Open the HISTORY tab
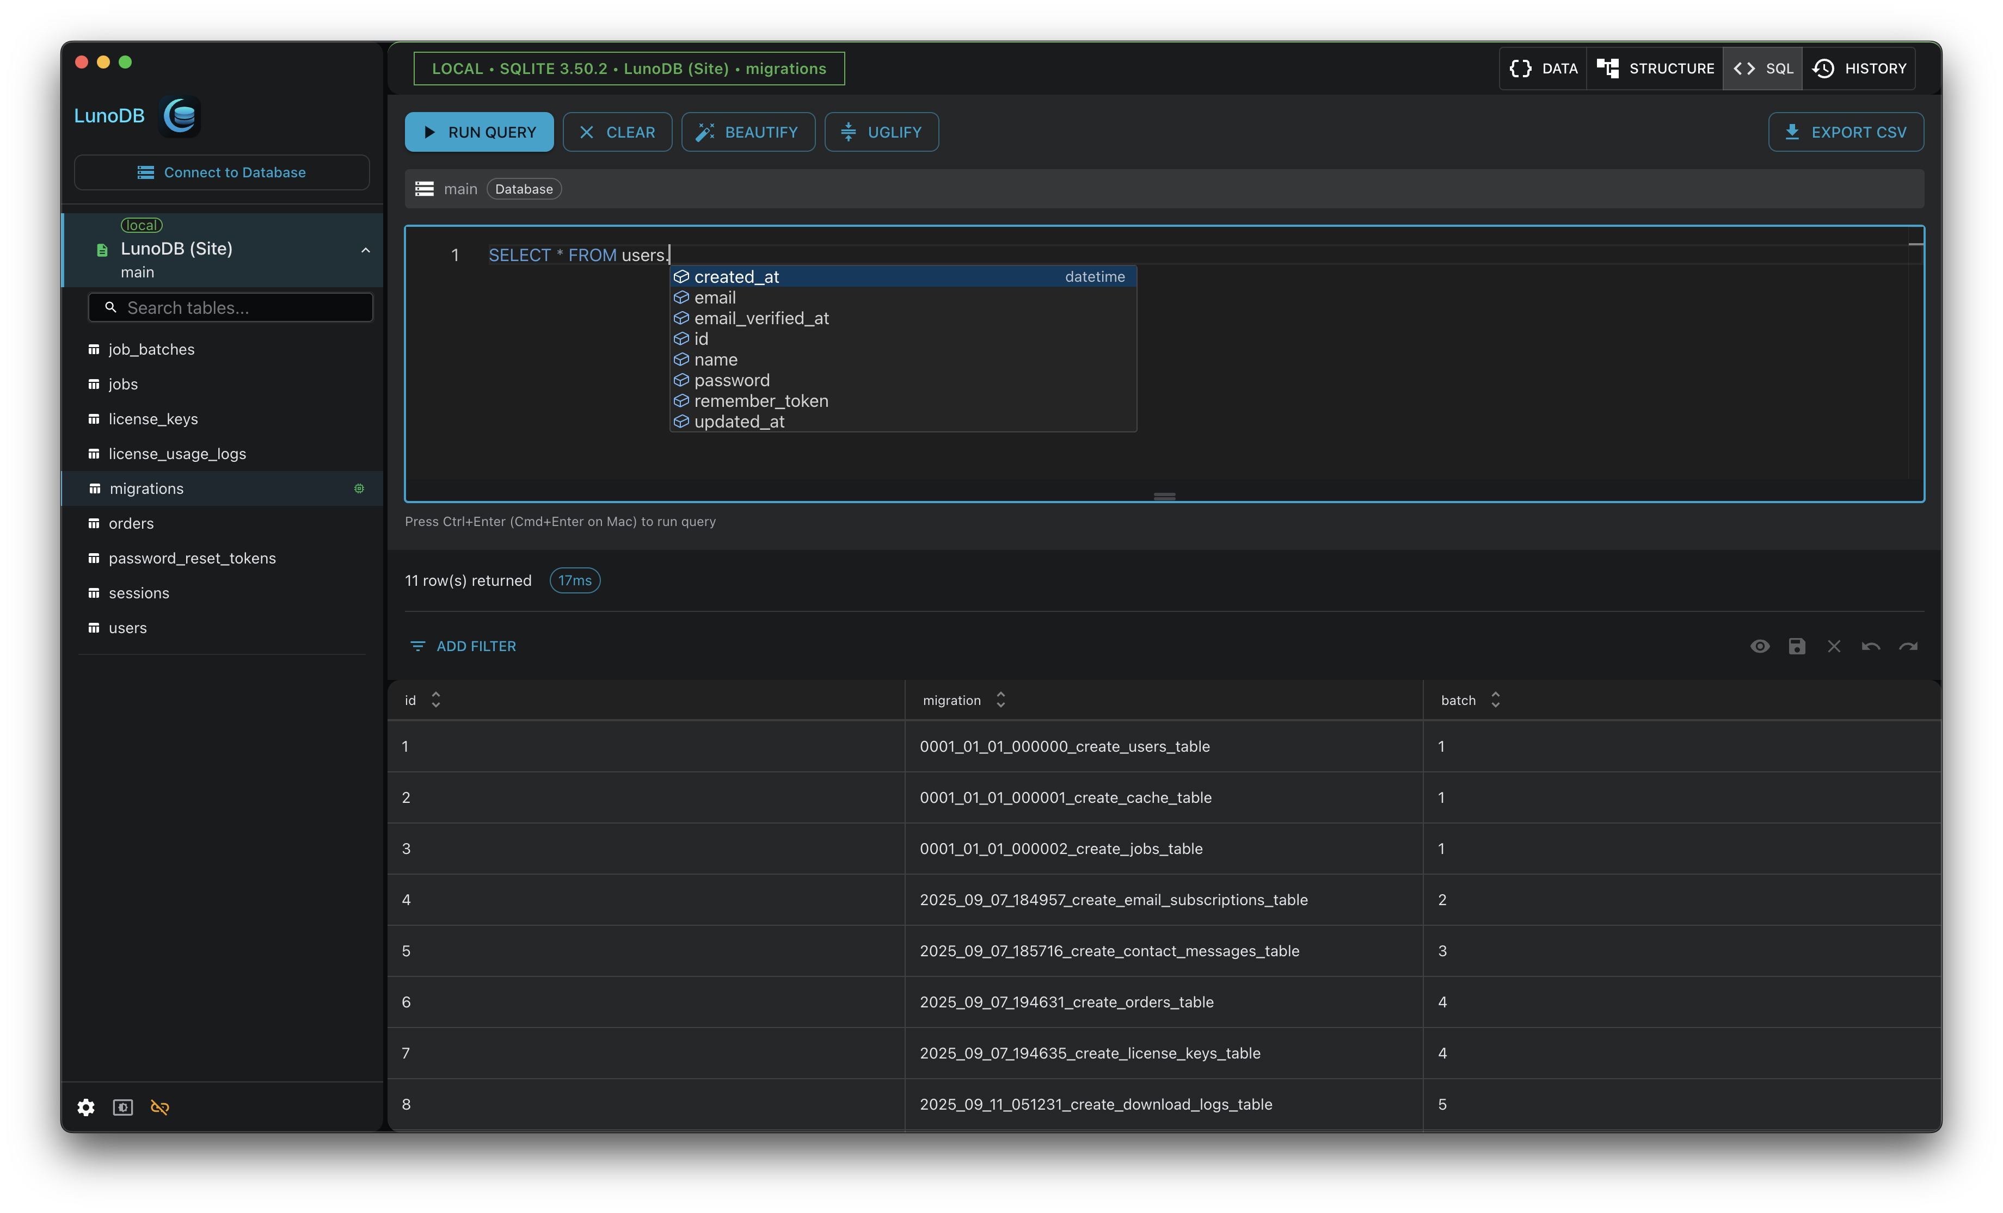The width and height of the screenshot is (2003, 1213). point(1859,68)
